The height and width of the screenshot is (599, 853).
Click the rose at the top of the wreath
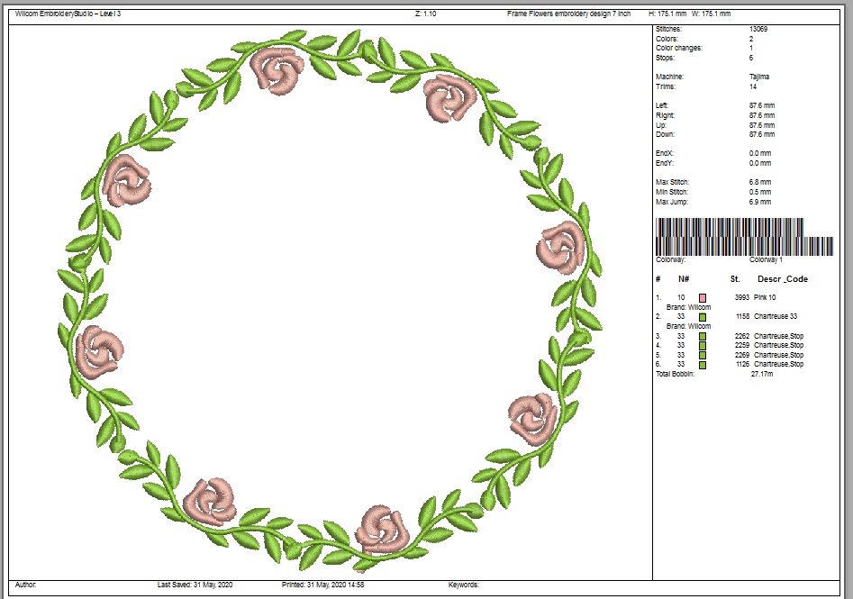[277, 70]
